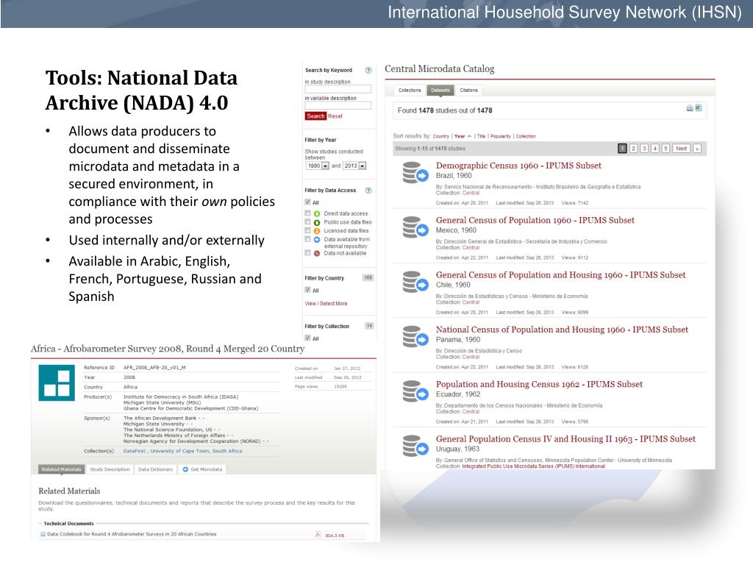Click the 'in variable description' search field
753x565 pixels.
pos(338,105)
